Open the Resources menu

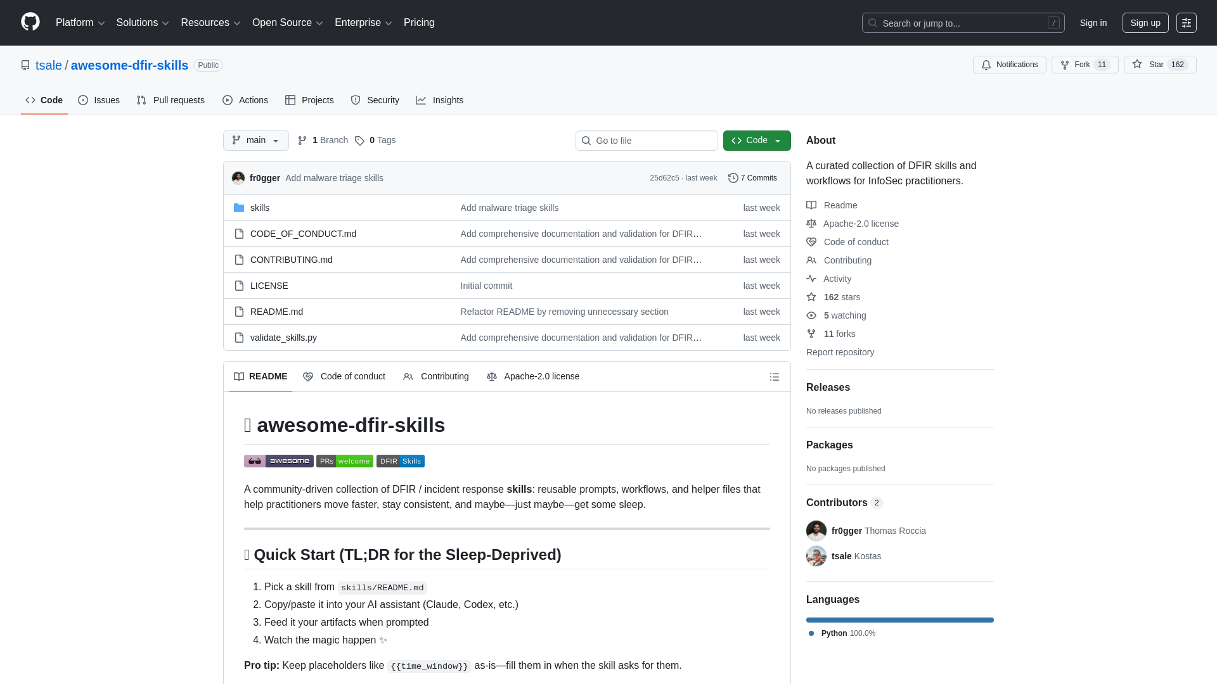(x=210, y=22)
